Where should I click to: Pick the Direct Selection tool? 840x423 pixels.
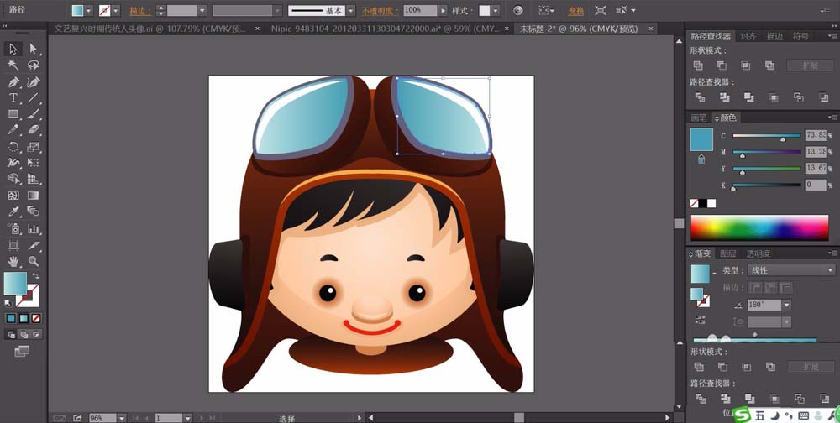coord(34,50)
